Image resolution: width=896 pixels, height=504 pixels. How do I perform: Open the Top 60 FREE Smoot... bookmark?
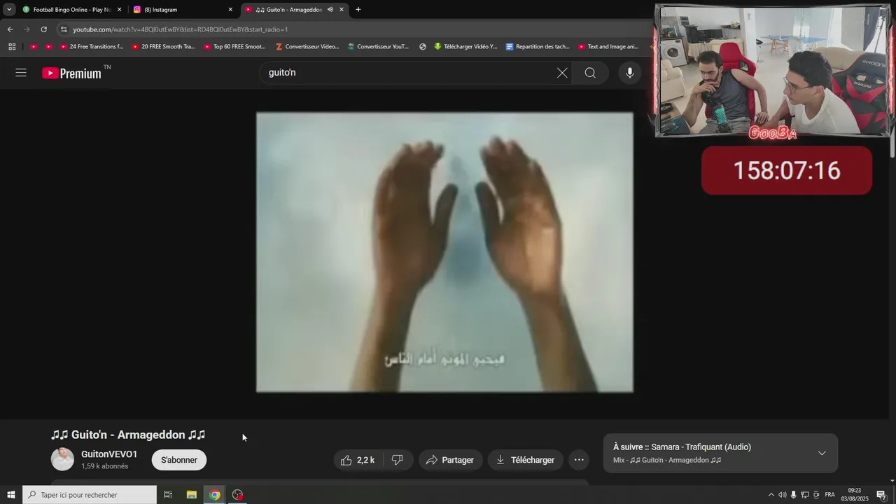click(x=234, y=47)
